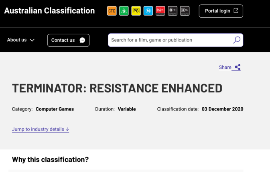Click the X 18+ restricted rating icon
The width and height of the screenshot is (270, 172).
click(185, 11)
